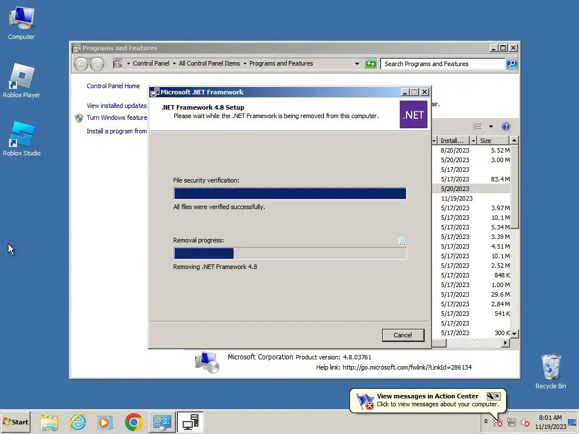Open network status tray icon
579x434 pixels.
(x=511, y=422)
